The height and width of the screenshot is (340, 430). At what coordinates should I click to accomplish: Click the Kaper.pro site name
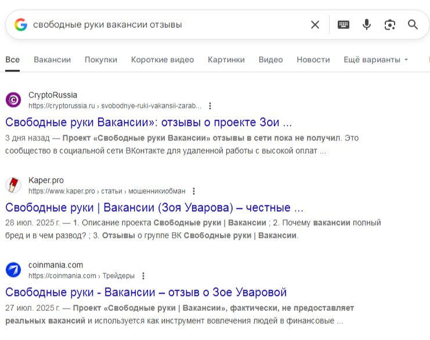[46, 180]
